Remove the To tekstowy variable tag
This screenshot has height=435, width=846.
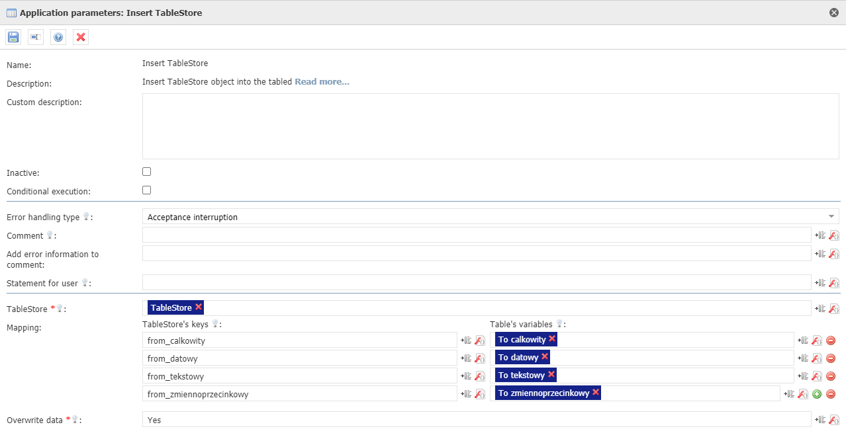coord(551,374)
